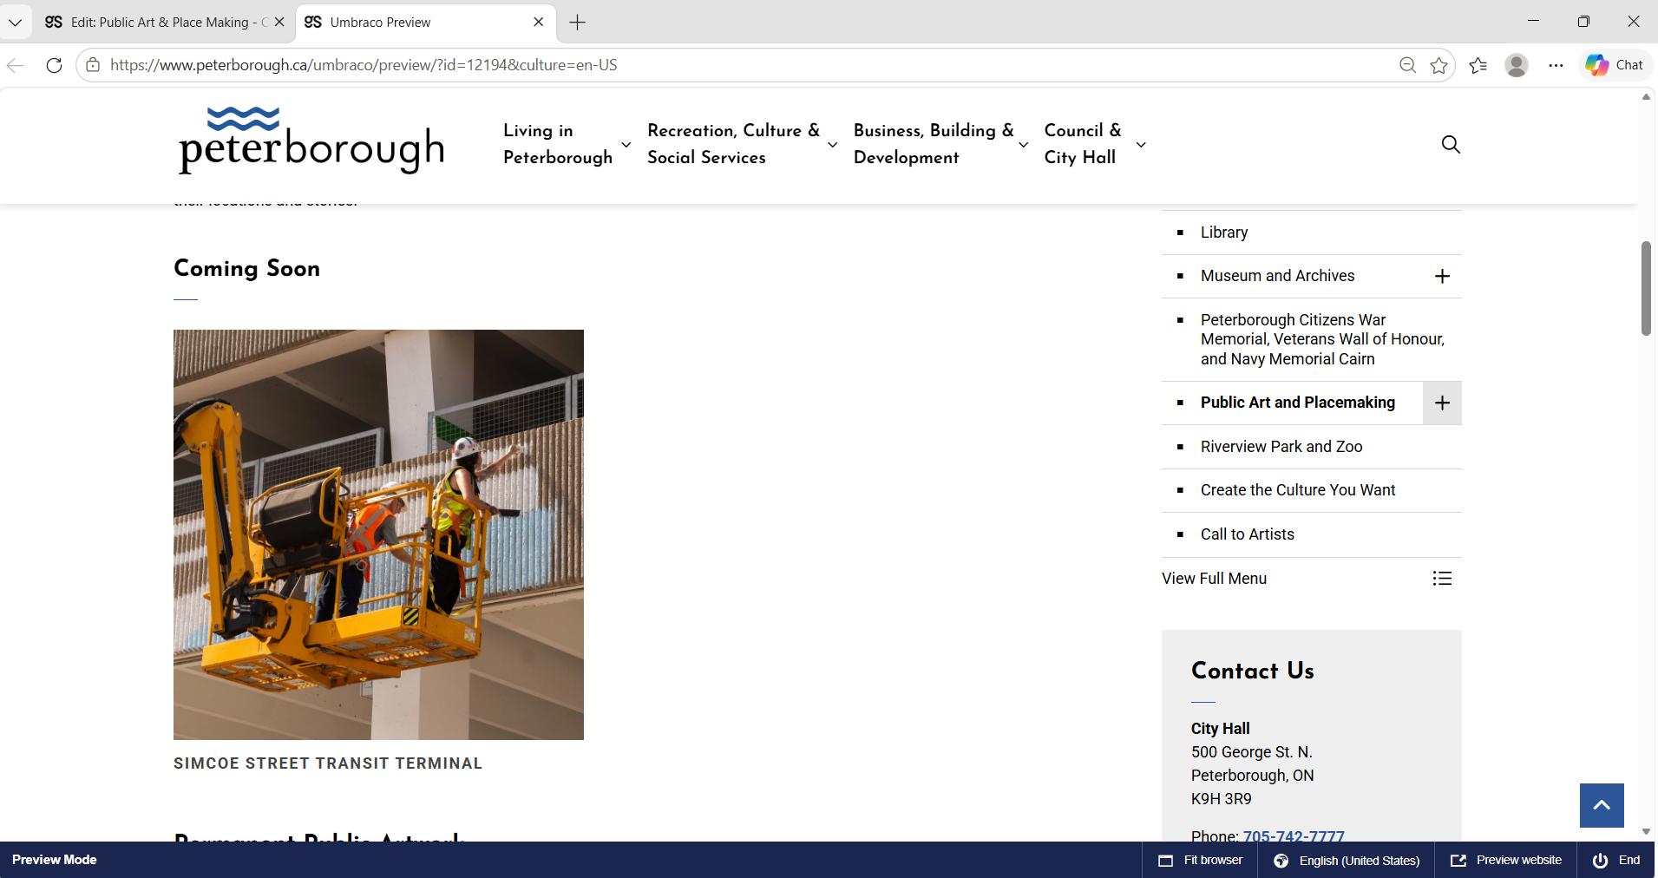Open Create the Culture You Want link
The height and width of the screenshot is (878, 1658).
(1298, 490)
